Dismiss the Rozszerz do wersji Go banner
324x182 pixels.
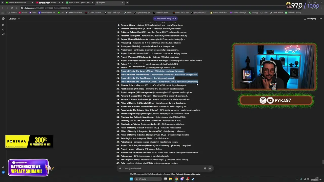point(175,18)
